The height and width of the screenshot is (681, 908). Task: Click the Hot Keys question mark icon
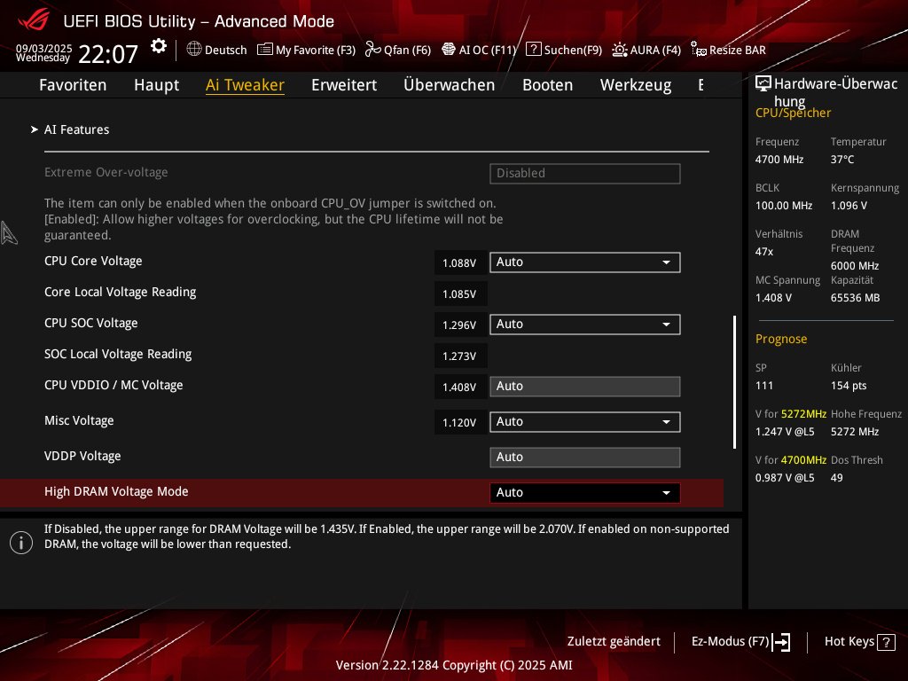[x=886, y=642]
